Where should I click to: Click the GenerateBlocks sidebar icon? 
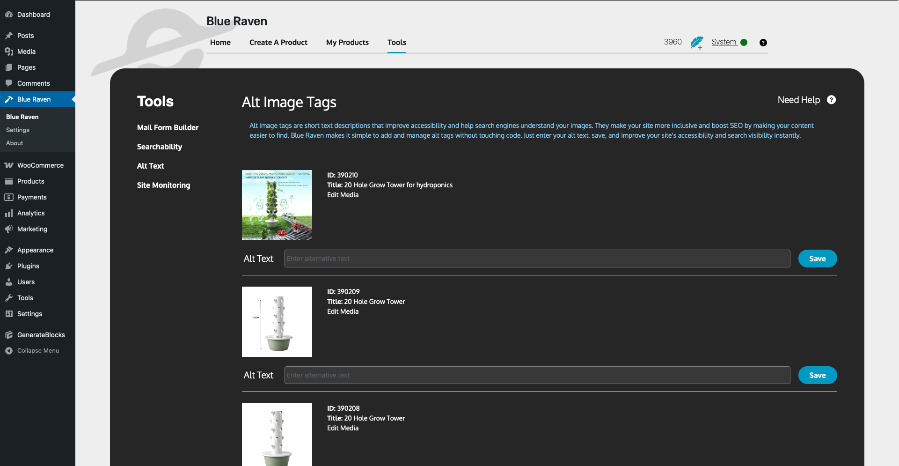pyautogui.click(x=9, y=335)
